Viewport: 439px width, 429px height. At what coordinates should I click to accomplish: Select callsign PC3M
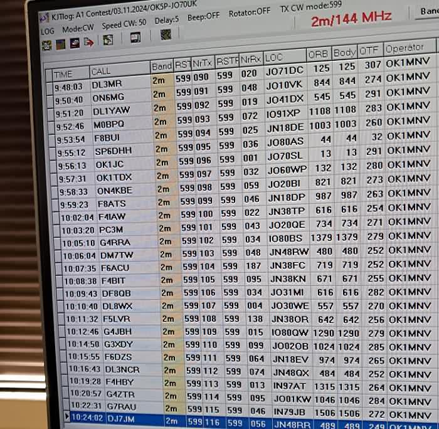111,230
